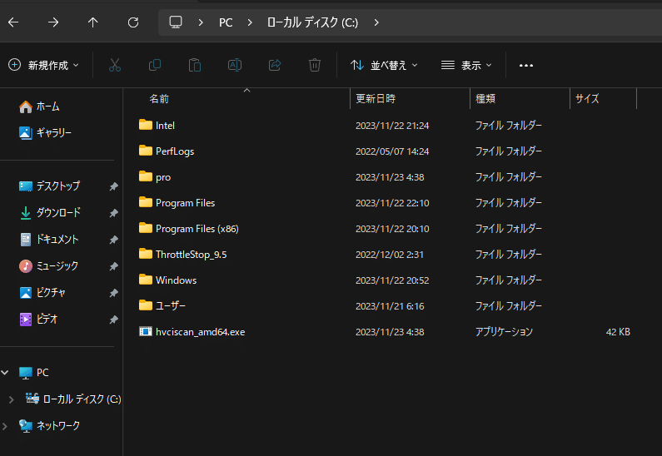The width and height of the screenshot is (662, 456).
Task: Refresh the current folder view
Action: (x=133, y=22)
